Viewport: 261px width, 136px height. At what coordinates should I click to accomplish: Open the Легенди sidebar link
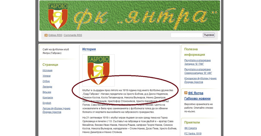pyautogui.click(x=47, y=87)
